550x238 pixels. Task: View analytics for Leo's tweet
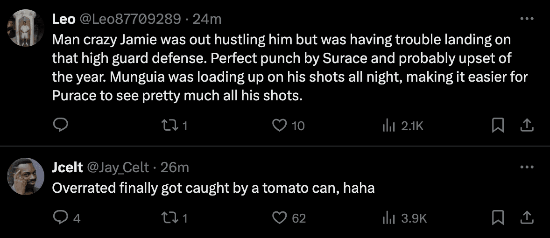(388, 125)
